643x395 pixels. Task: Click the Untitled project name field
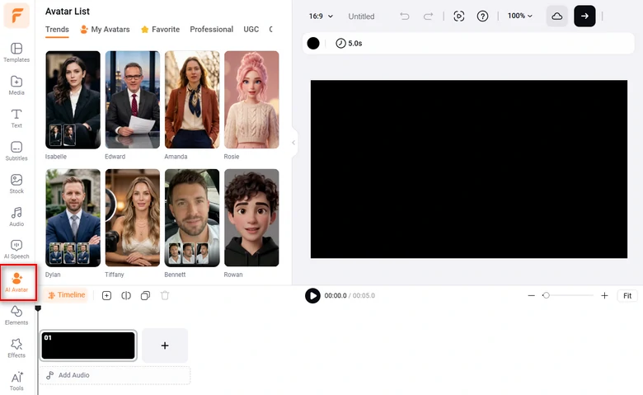[361, 16]
